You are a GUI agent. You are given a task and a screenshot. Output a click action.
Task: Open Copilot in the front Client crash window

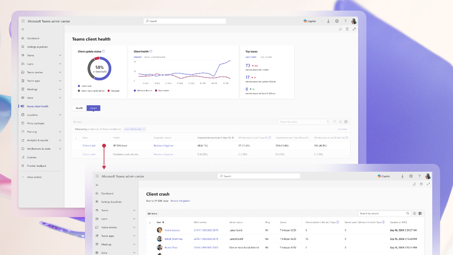[x=384, y=176]
